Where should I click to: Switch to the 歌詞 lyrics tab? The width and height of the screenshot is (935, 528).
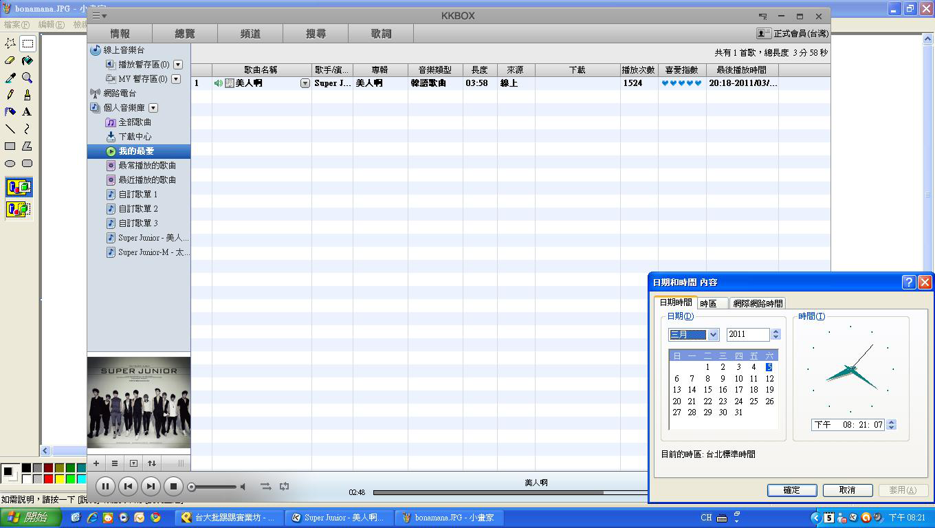tap(381, 34)
